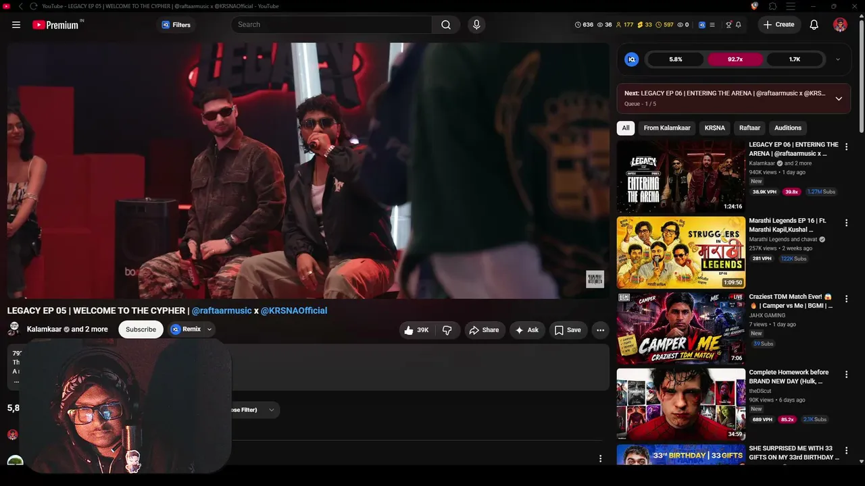Open the small vidIQ bell alerts icon
Image resolution: width=865 pixels, height=486 pixels.
point(739,25)
